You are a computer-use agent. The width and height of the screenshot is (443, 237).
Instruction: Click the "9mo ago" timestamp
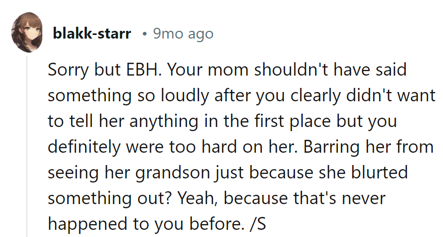(x=183, y=34)
